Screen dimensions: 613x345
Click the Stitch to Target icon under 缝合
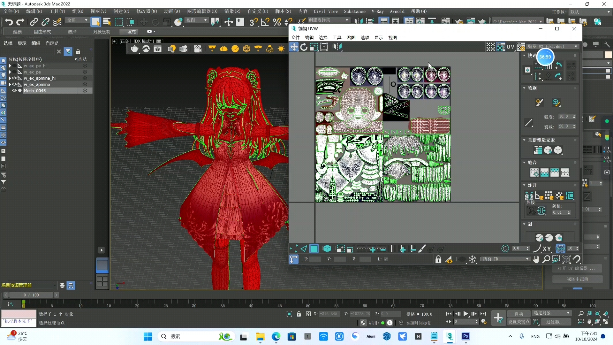click(x=534, y=173)
